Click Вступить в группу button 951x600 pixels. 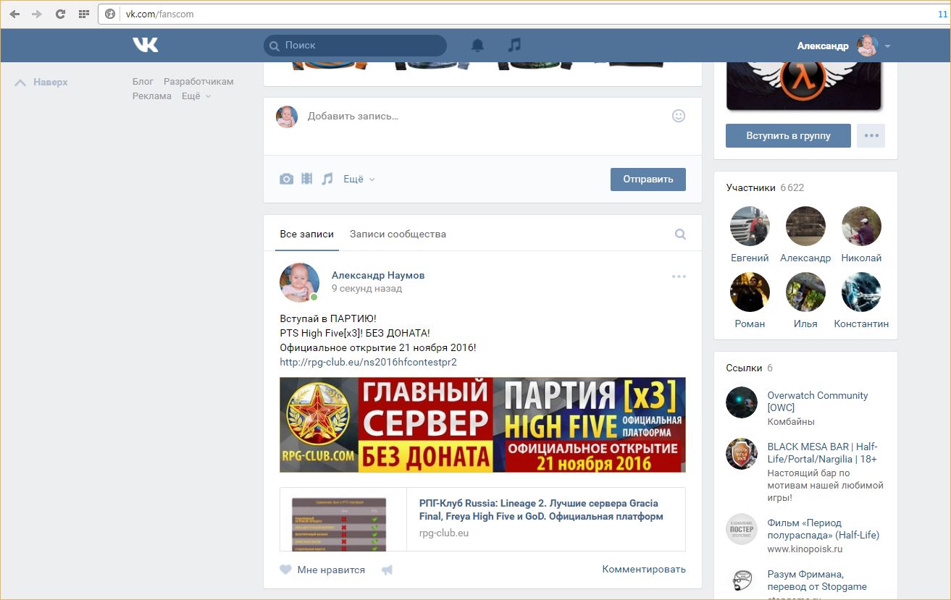788,135
